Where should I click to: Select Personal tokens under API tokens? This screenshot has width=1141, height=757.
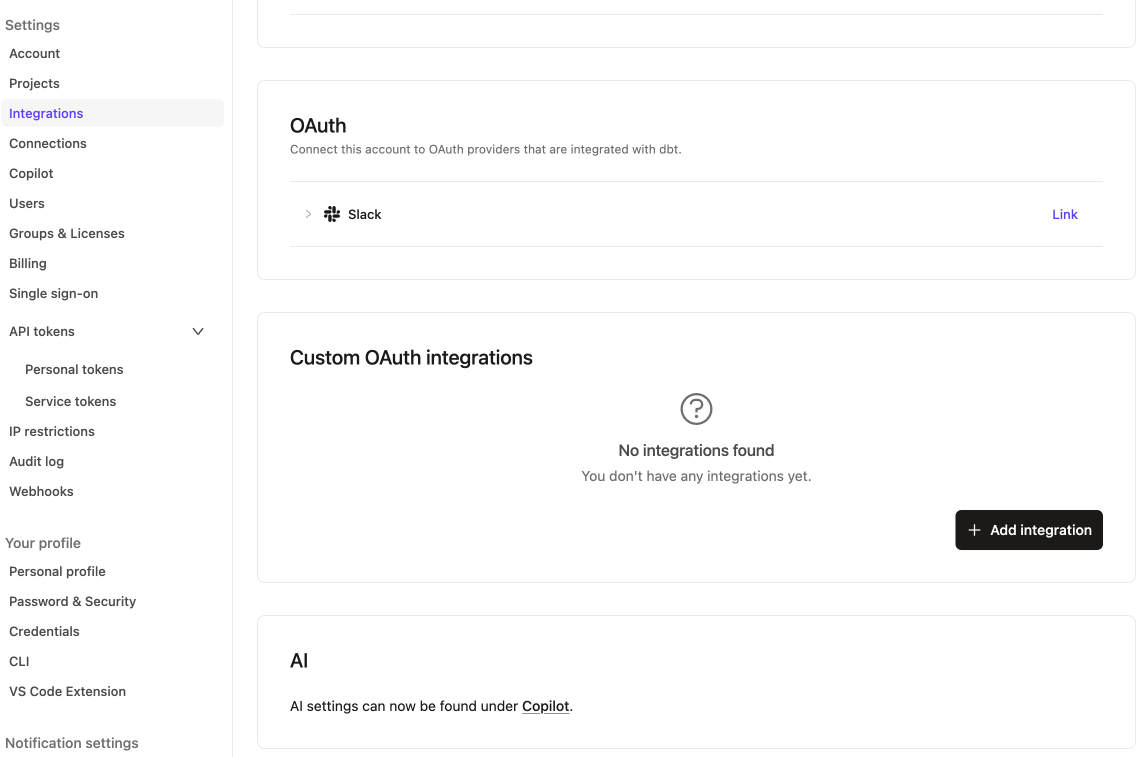tap(74, 369)
